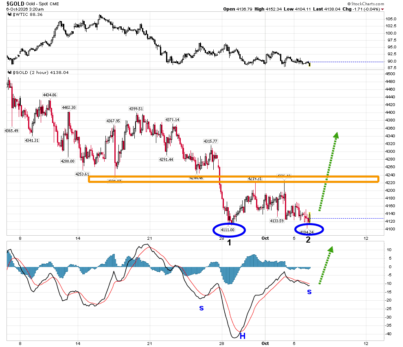
Task: Click the Chg -1.71 (-0.04%) value
Action: 361,9
